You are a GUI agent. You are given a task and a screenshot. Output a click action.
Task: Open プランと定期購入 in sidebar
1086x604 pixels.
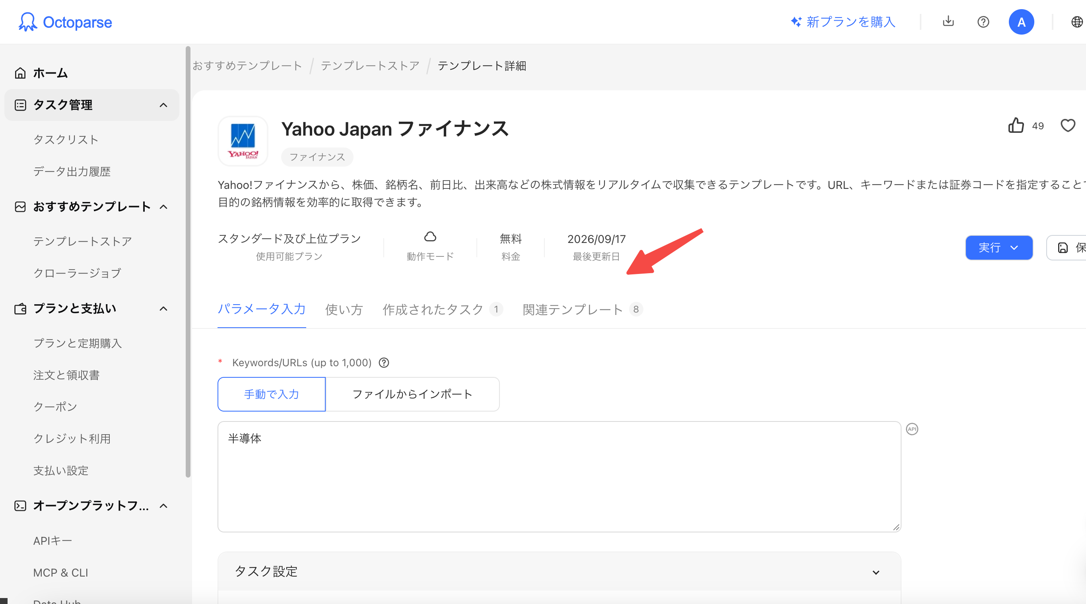point(78,343)
